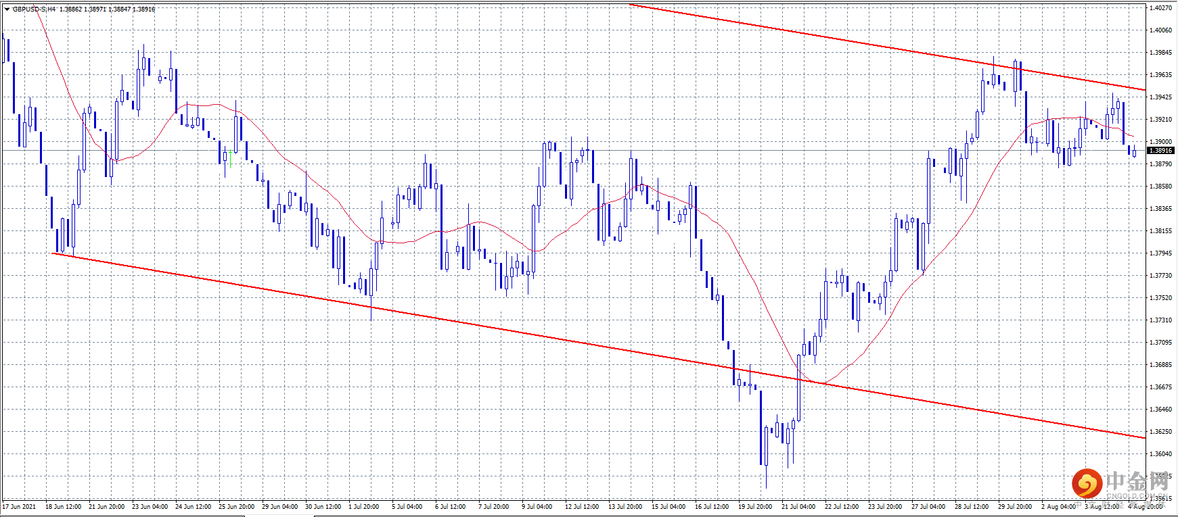This screenshot has width=1178, height=517.
Task: Click the 17 Jun 2021 date label
Action: pyautogui.click(x=19, y=507)
